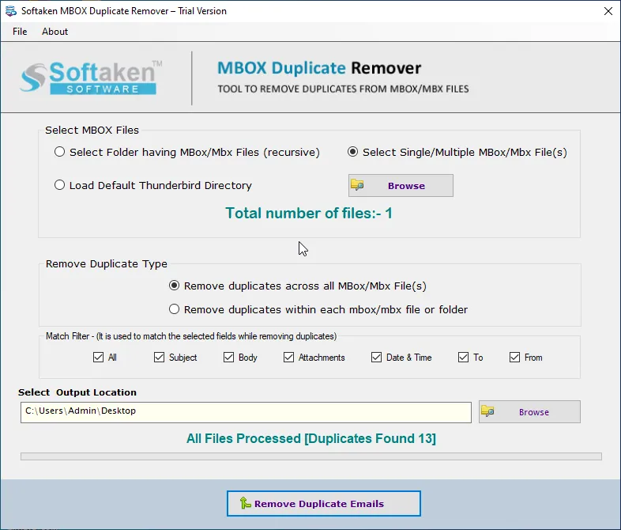Select Load Default Thunderbird Directory option
This screenshot has width=621, height=530.
click(60, 185)
